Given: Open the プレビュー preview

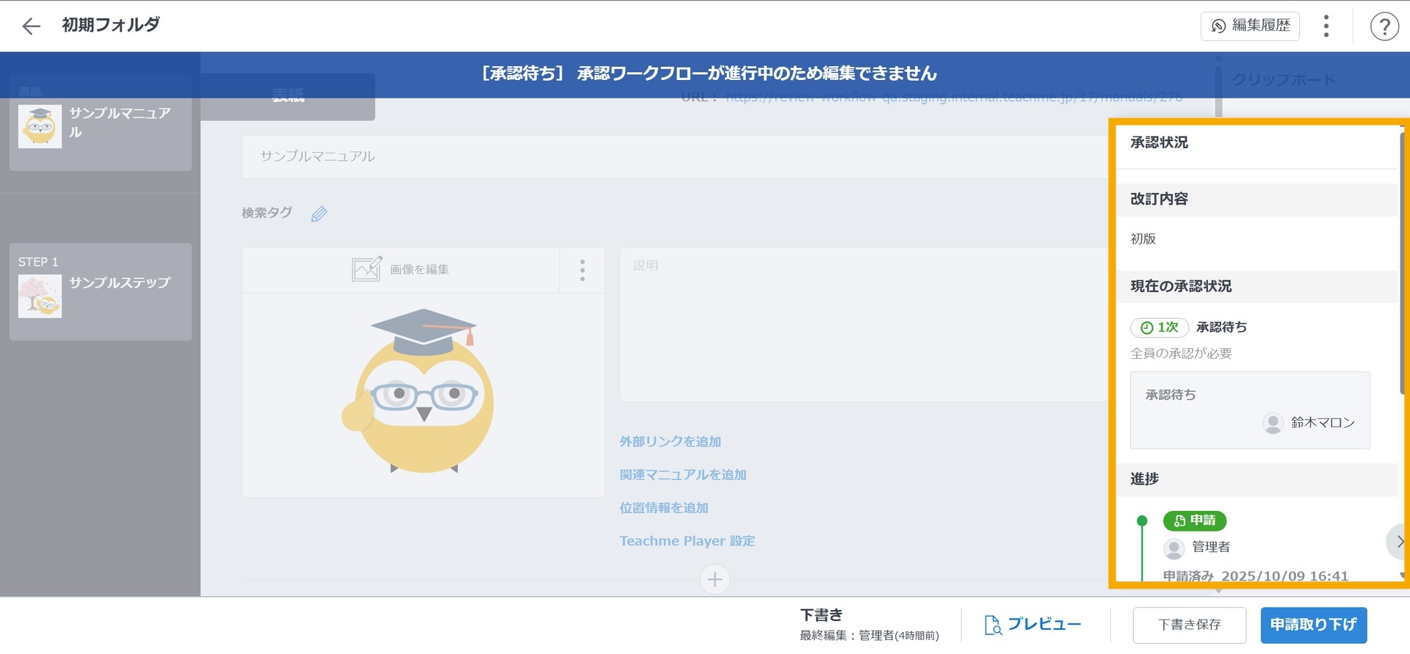Looking at the screenshot, I should pyautogui.click(x=1033, y=625).
